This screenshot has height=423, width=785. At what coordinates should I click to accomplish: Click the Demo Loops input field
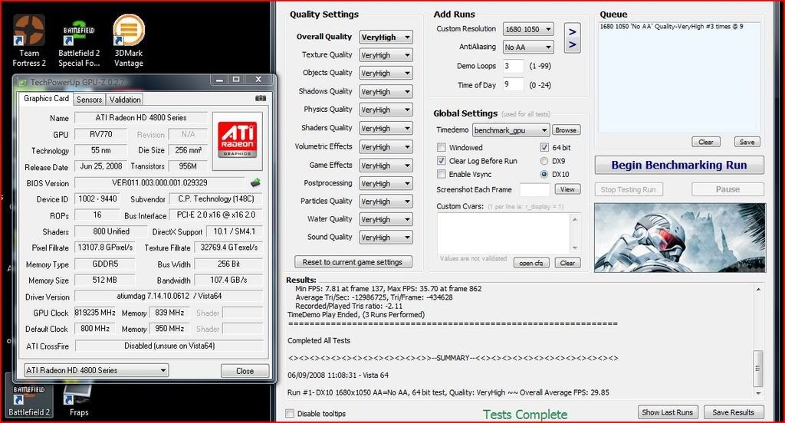513,67
